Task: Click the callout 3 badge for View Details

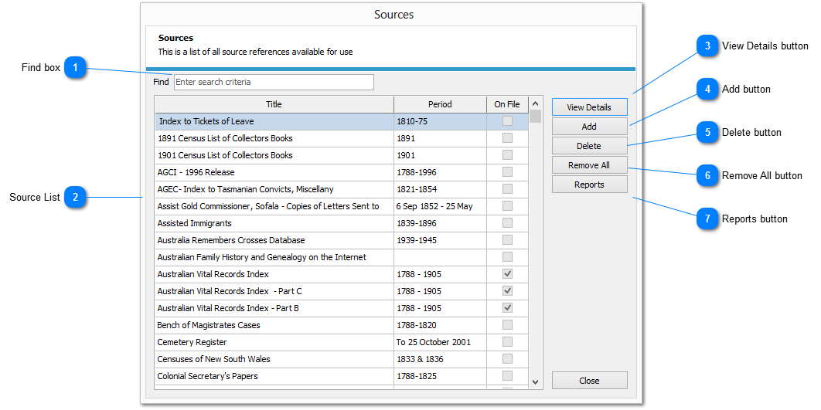Action: tap(707, 46)
